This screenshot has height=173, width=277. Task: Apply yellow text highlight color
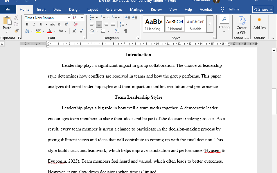click(x=38, y=31)
